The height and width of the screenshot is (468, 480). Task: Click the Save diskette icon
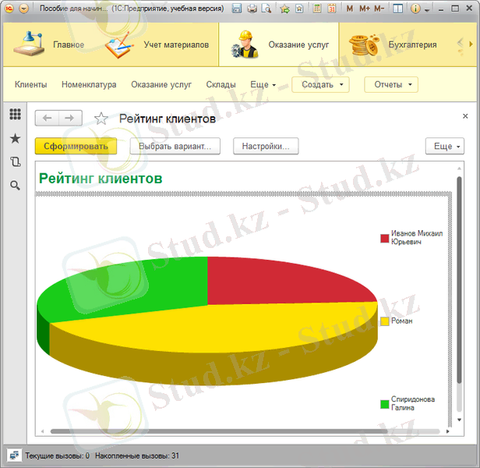(x=237, y=9)
